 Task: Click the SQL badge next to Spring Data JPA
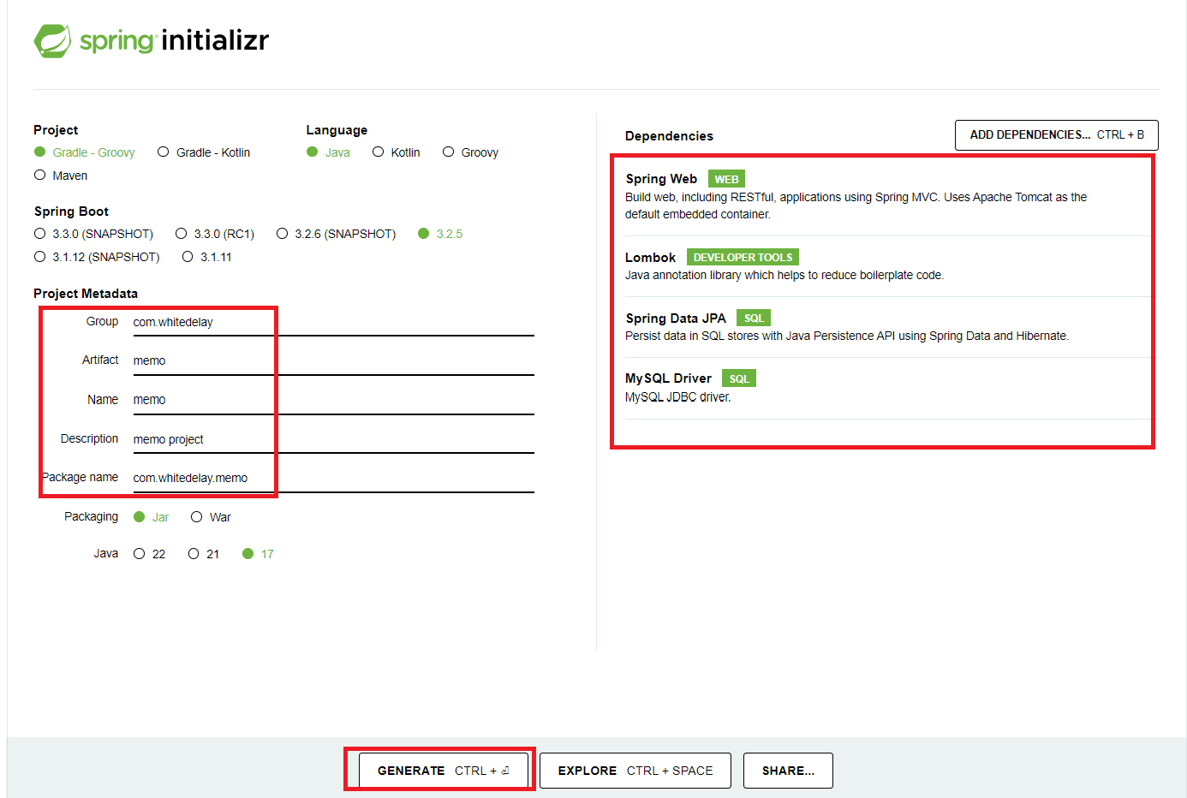[x=754, y=318]
